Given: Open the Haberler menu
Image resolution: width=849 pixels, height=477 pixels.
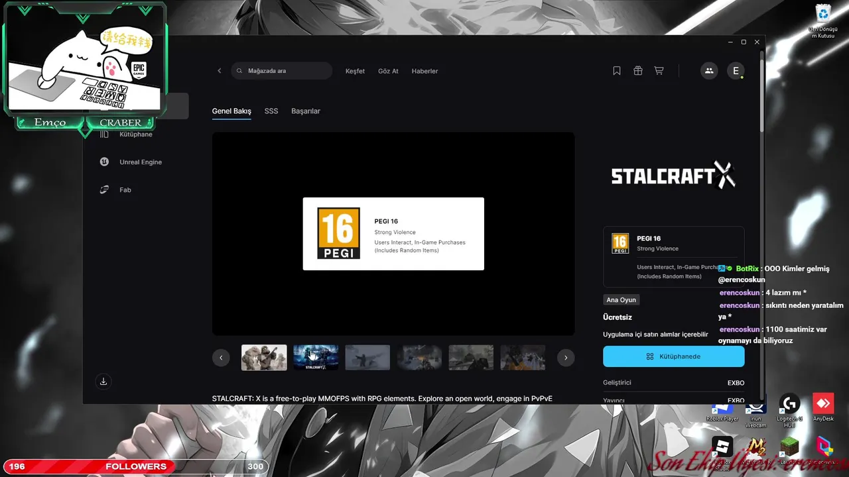Looking at the screenshot, I should pyautogui.click(x=424, y=71).
